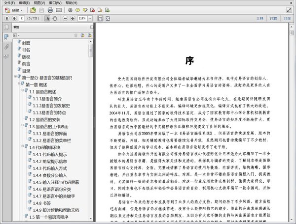Image resolution: width=296 pixels, height=224 pixels.
Task: Open the 编辑(E) menu
Action: 24,3
